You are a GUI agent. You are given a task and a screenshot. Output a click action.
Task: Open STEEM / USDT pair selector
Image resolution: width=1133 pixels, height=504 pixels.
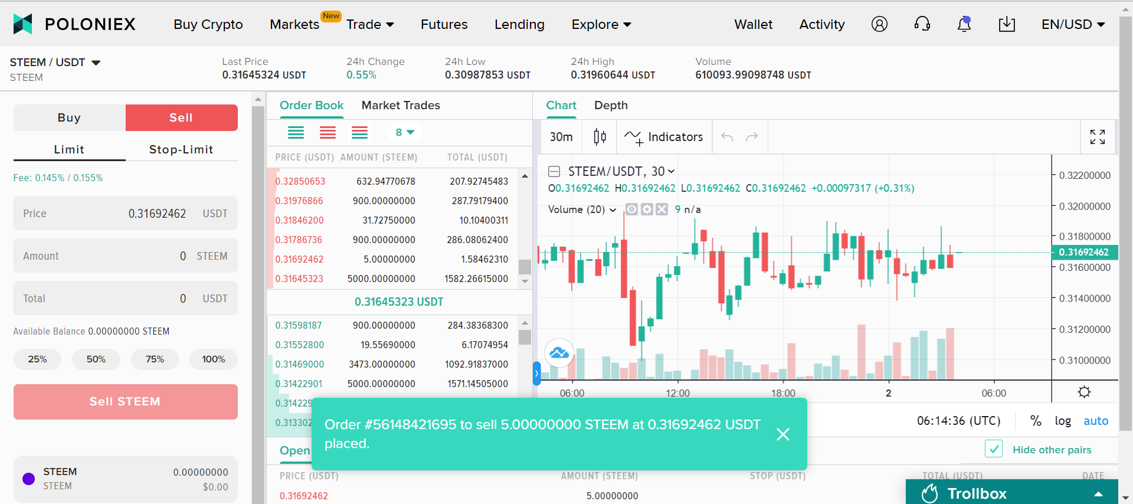55,63
